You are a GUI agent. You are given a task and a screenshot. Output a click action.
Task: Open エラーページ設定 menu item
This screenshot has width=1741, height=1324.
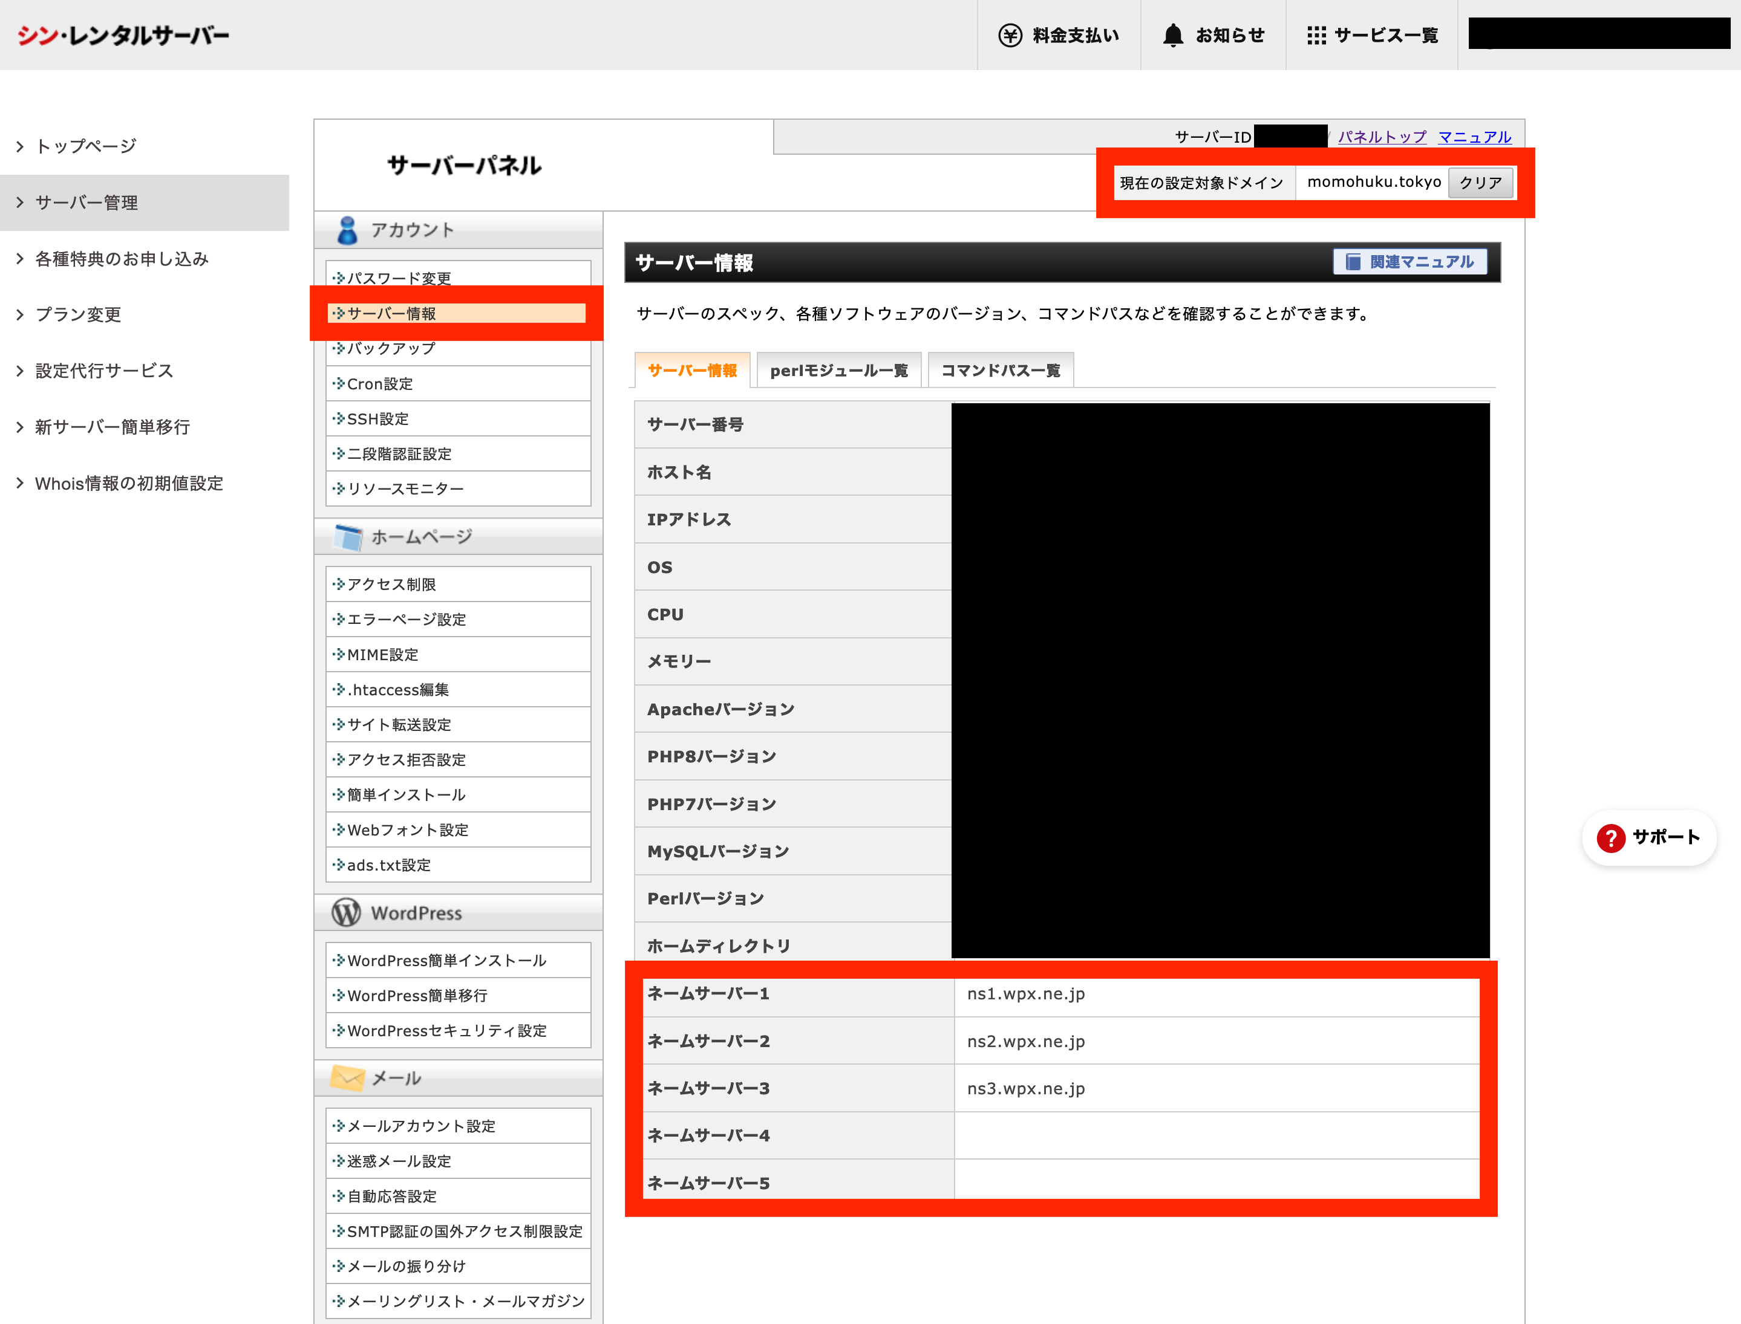click(x=458, y=620)
